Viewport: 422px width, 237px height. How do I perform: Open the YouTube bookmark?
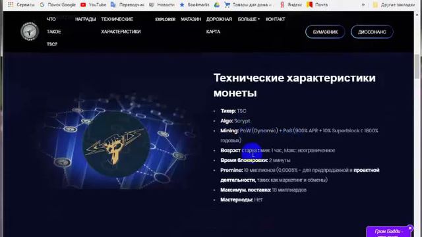[x=93, y=5]
